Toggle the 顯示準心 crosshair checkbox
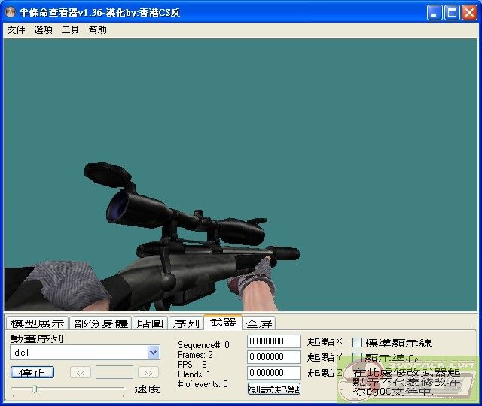Image resolution: width=482 pixels, height=406 pixels. pos(358,358)
